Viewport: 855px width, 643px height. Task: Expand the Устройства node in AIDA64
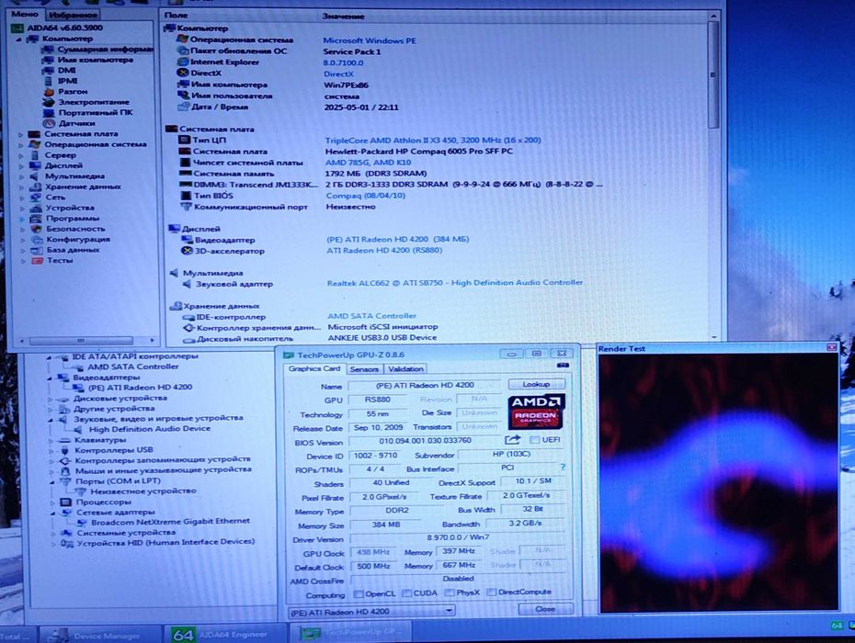pyautogui.click(x=22, y=209)
